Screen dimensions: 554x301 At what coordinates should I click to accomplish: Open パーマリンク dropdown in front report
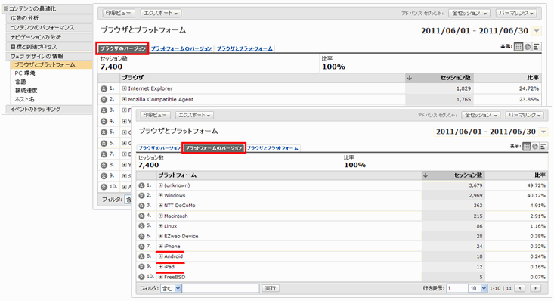tap(525, 115)
